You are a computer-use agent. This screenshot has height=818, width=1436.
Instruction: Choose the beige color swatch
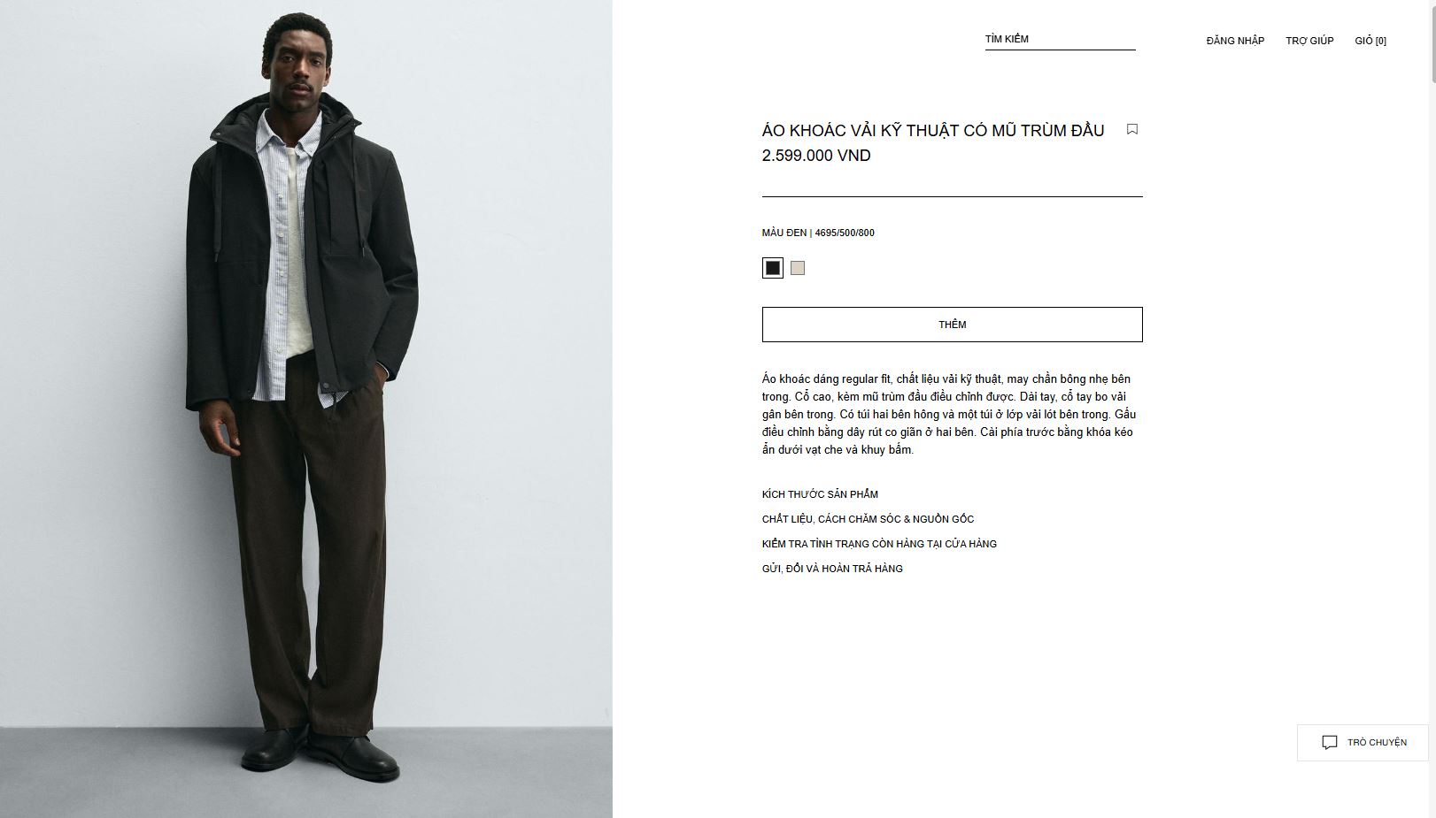798,268
